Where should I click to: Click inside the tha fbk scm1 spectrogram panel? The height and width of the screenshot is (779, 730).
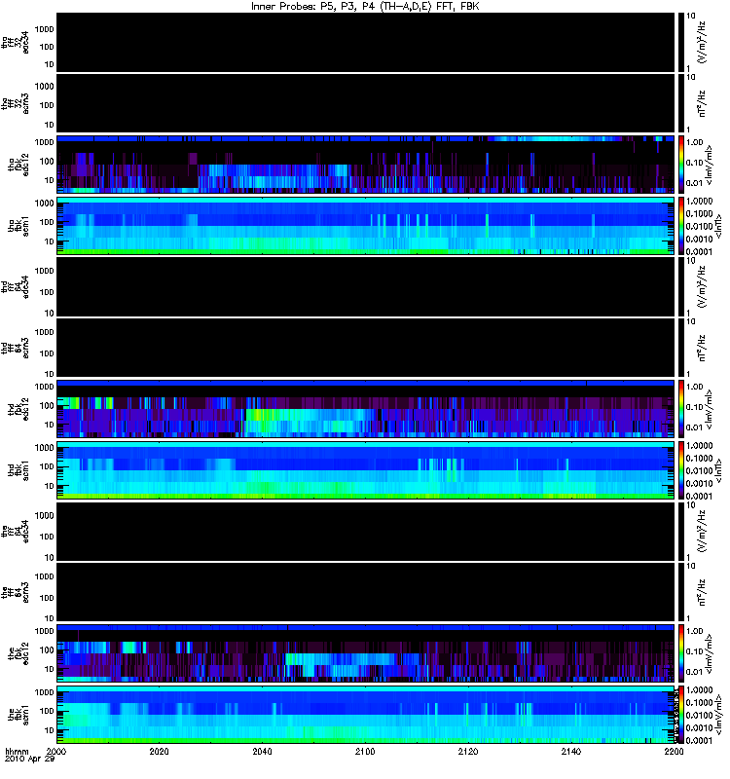365,226
